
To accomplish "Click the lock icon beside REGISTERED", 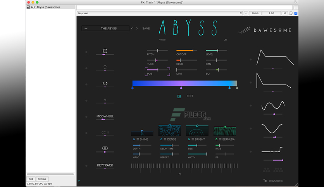I will click(x=265, y=180).
